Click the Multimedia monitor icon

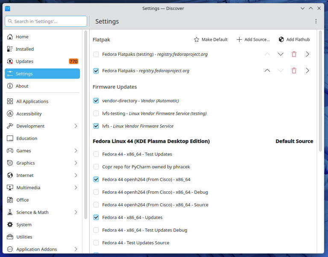click(x=10, y=188)
